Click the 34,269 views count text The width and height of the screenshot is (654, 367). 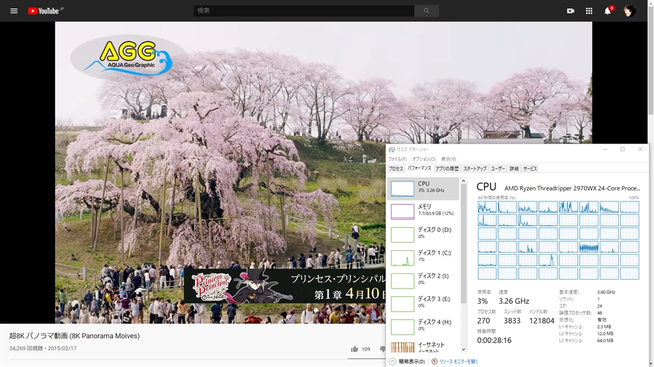[x=26, y=348]
